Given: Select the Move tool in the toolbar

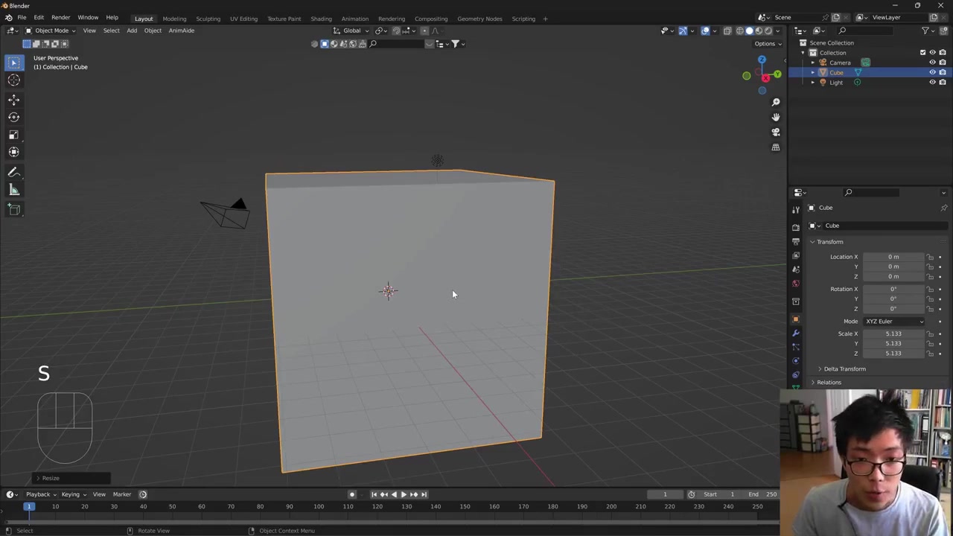Looking at the screenshot, I should [x=13, y=100].
